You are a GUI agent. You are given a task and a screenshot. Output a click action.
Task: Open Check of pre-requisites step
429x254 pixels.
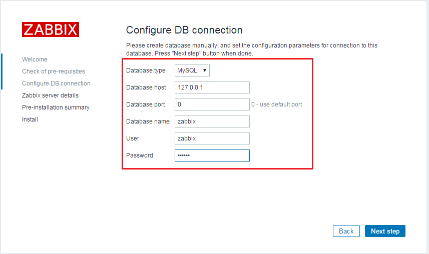pyautogui.click(x=54, y=71)
